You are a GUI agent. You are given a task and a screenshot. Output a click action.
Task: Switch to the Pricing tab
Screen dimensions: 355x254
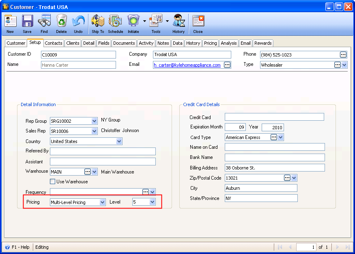[210, 43]
